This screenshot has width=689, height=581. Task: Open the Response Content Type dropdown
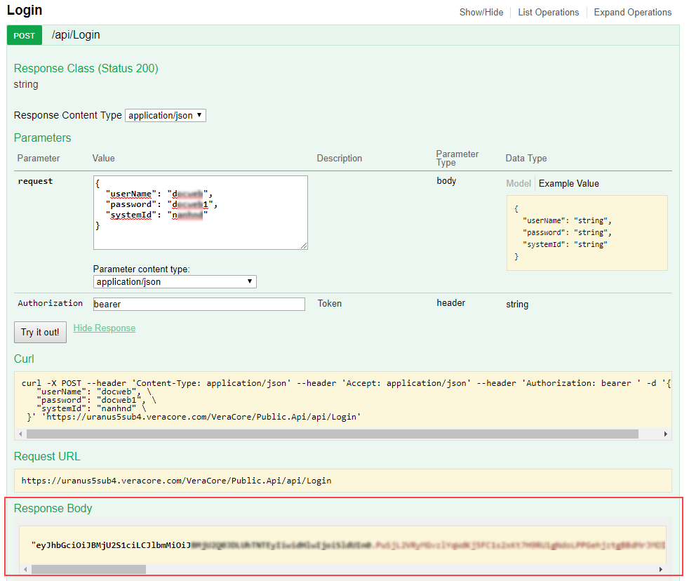[x=166, y=116]
